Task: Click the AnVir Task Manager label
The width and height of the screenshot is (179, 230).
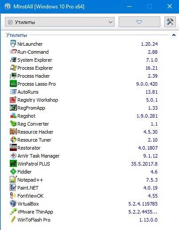Action: coord(39,156)
